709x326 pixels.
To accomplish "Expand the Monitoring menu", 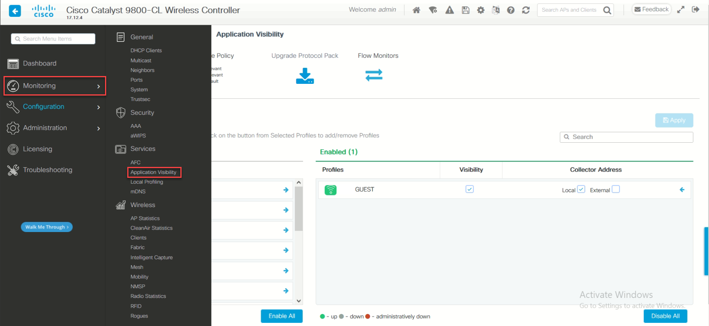I will tap(55, 86).
